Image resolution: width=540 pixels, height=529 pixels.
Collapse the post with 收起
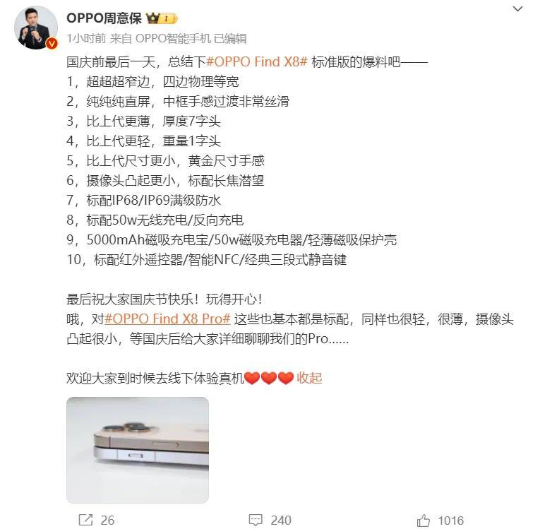pos(309,378)
